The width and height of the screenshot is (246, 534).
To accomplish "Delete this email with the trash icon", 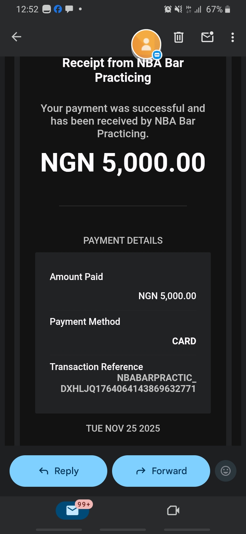I will 179,37.
